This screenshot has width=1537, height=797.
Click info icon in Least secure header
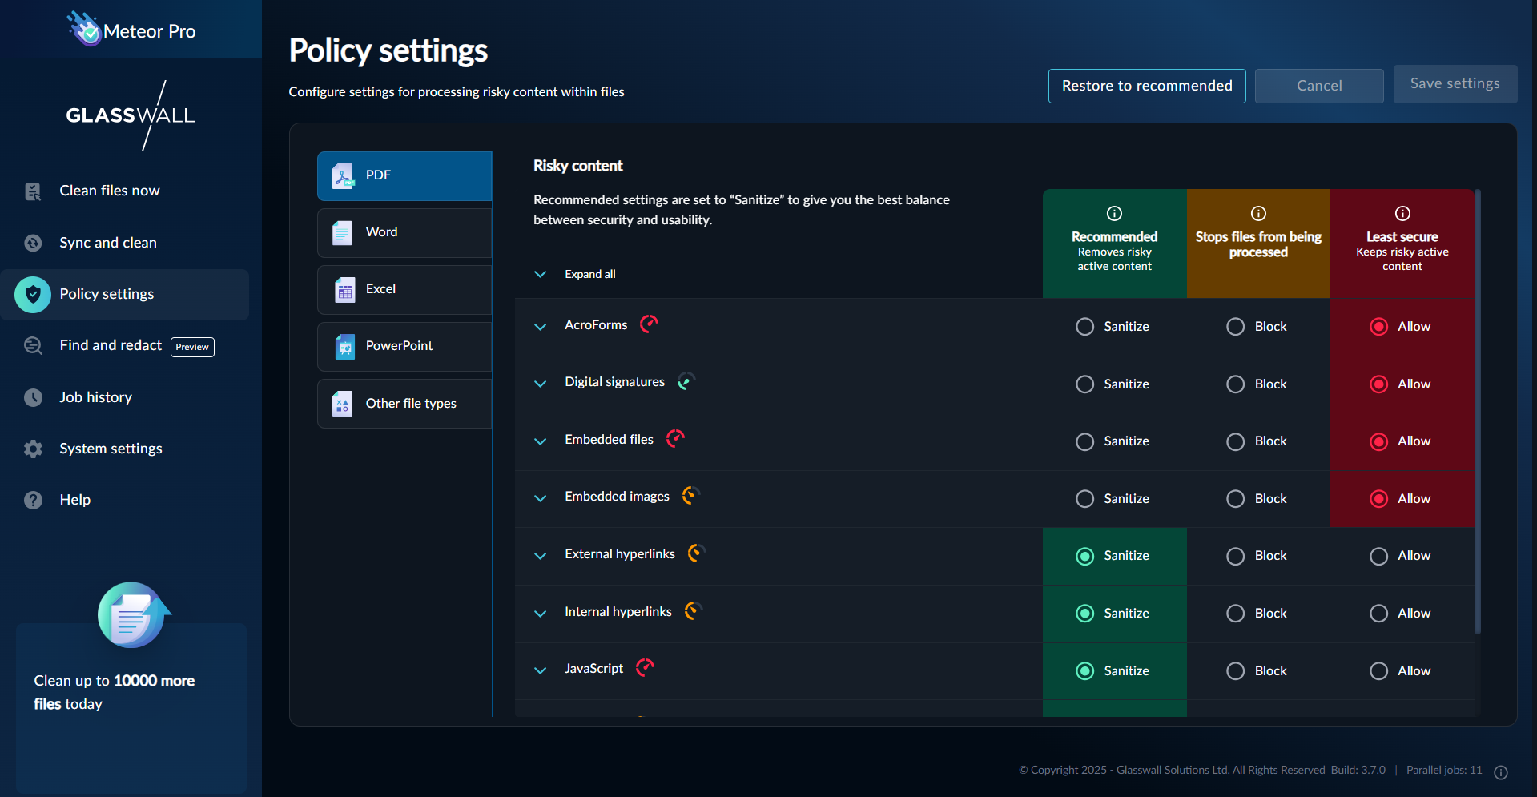[1402, 213]
